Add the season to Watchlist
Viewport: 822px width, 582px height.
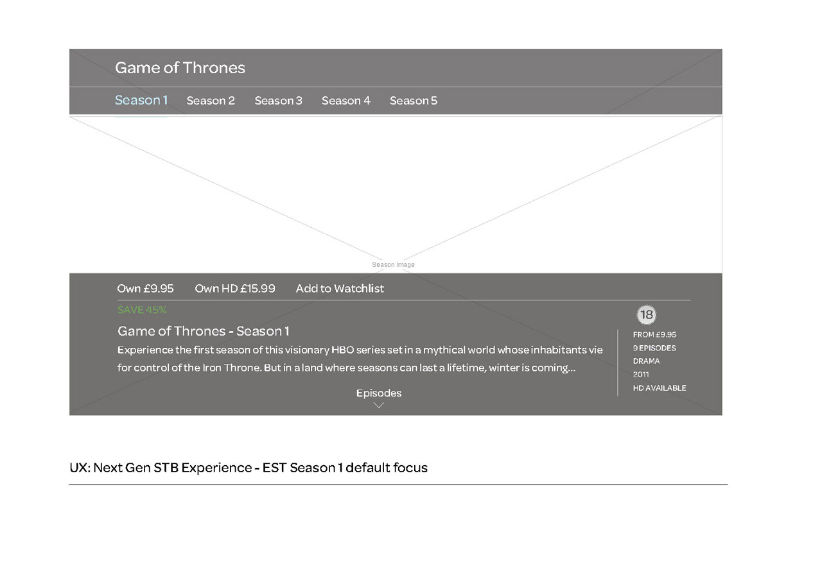pyautogui.click(x=340, y=289)
